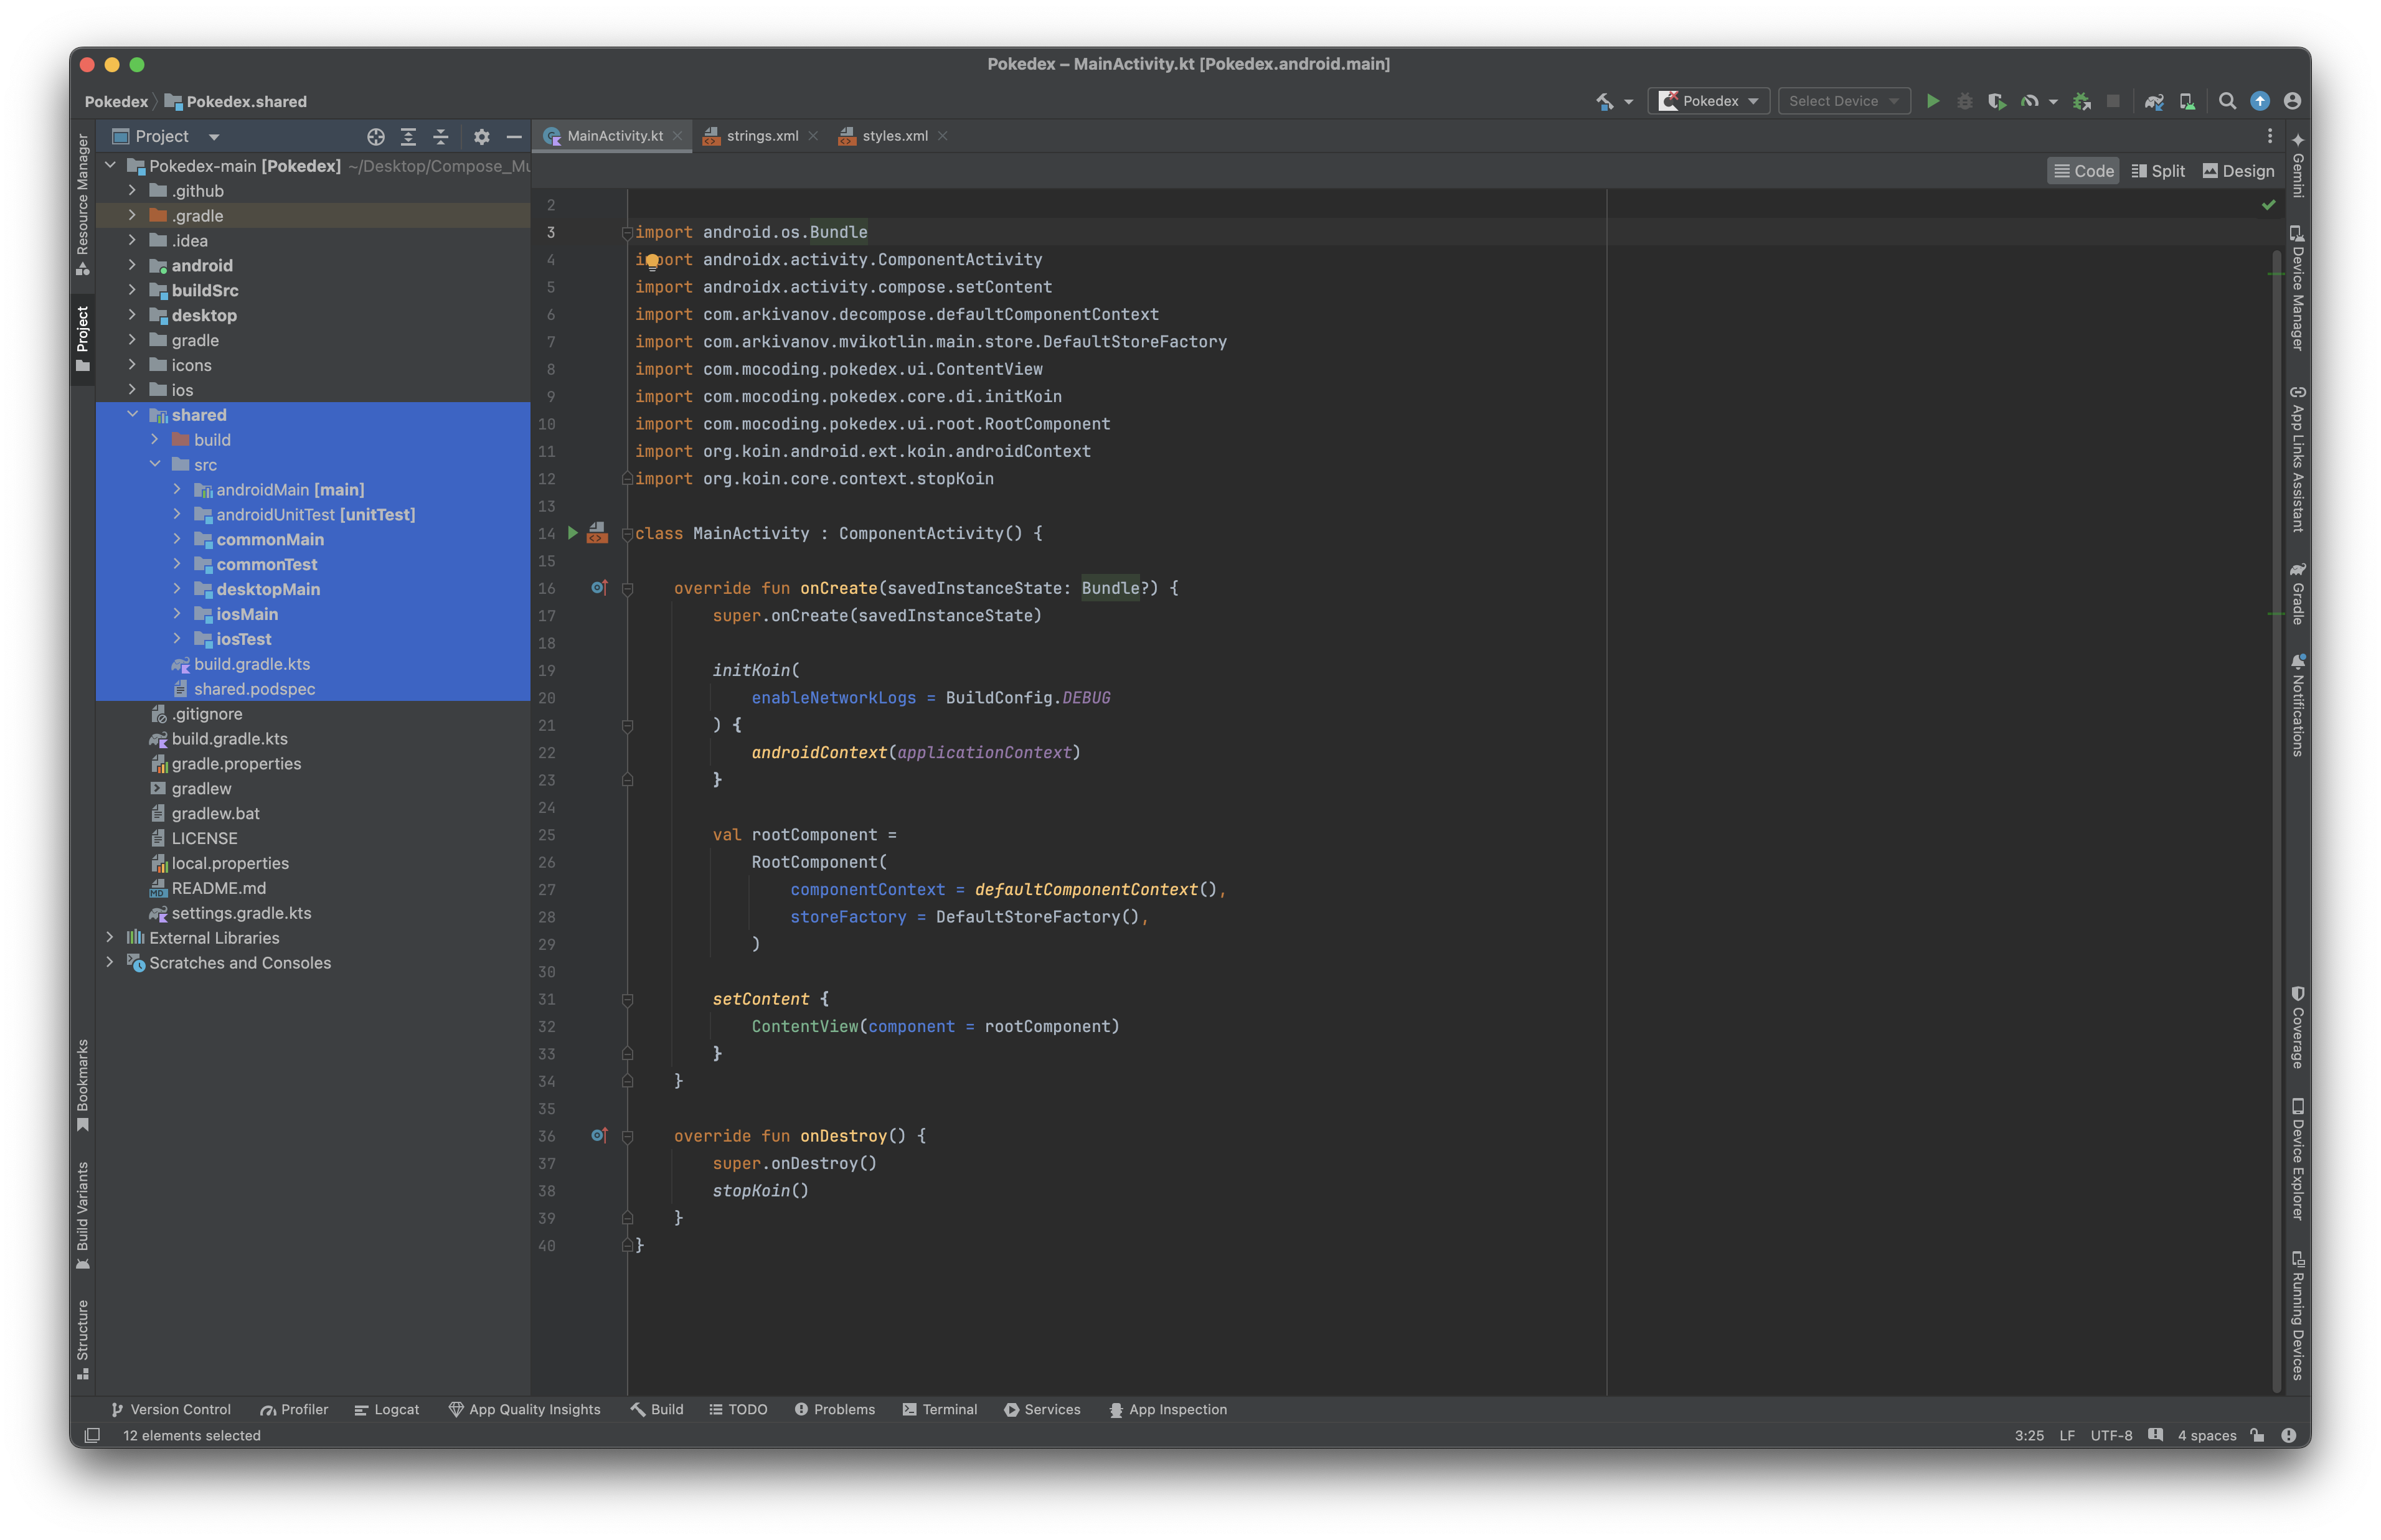Image resolution: width=2381 pixels, height=1540 pixels.
Task: Switch editor to Design view mode
Action: click(2238, 171)
